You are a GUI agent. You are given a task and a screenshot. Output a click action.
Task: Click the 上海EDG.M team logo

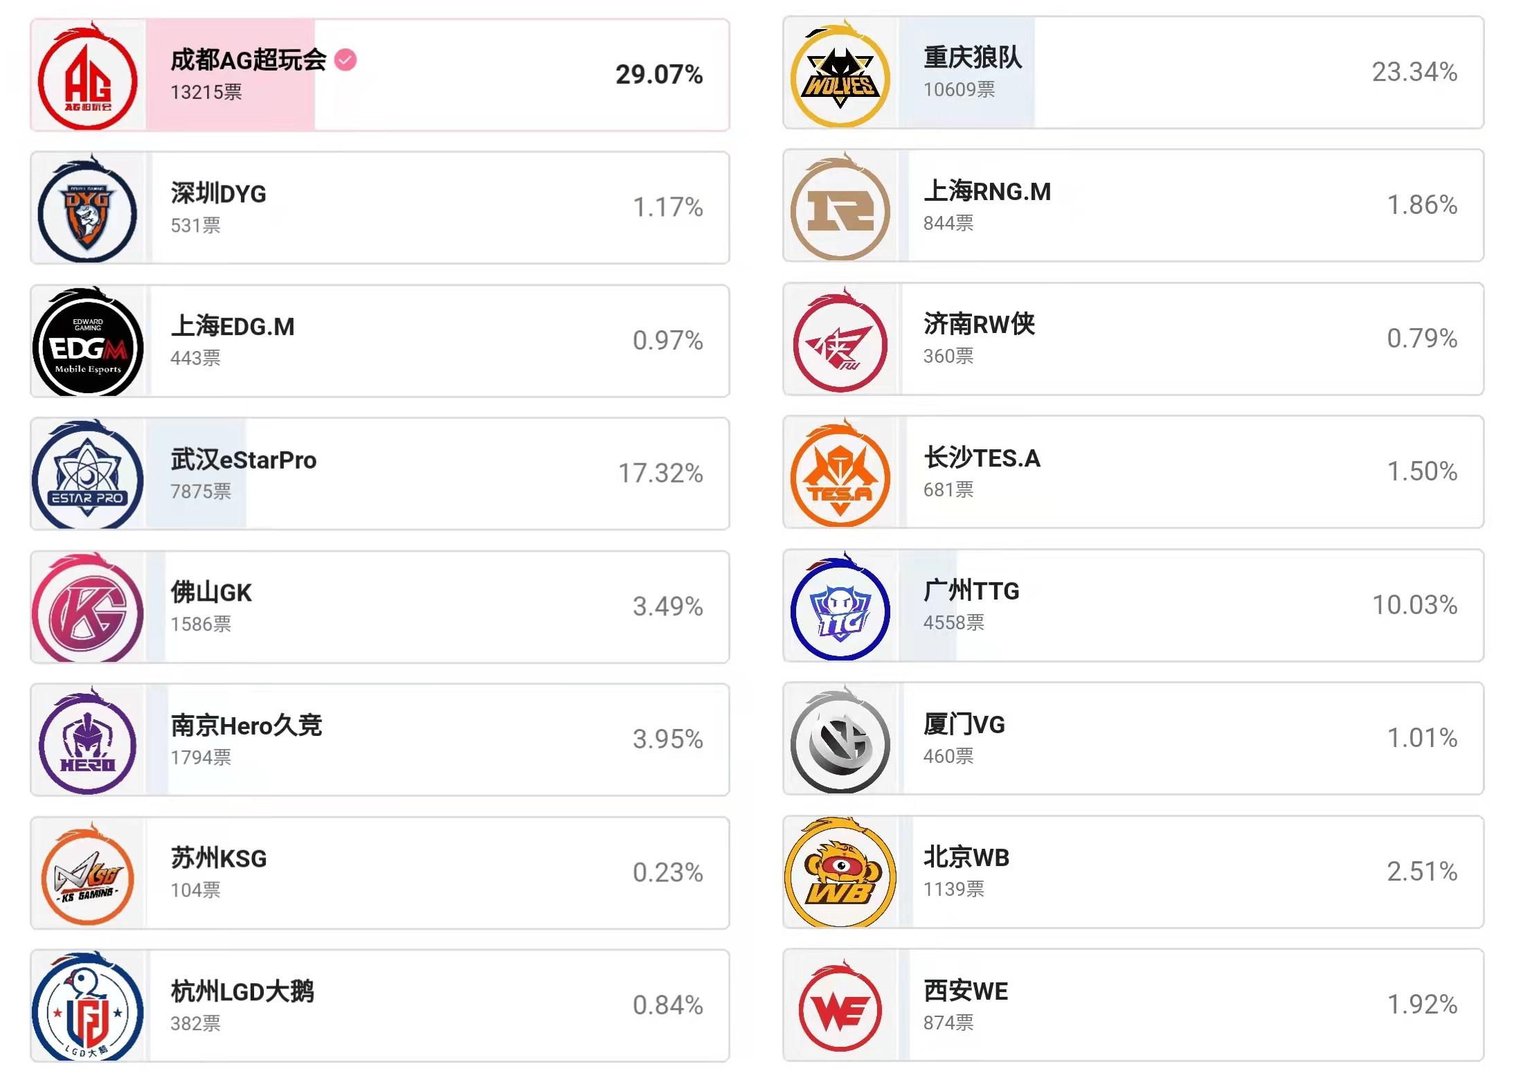click(88, 342)
